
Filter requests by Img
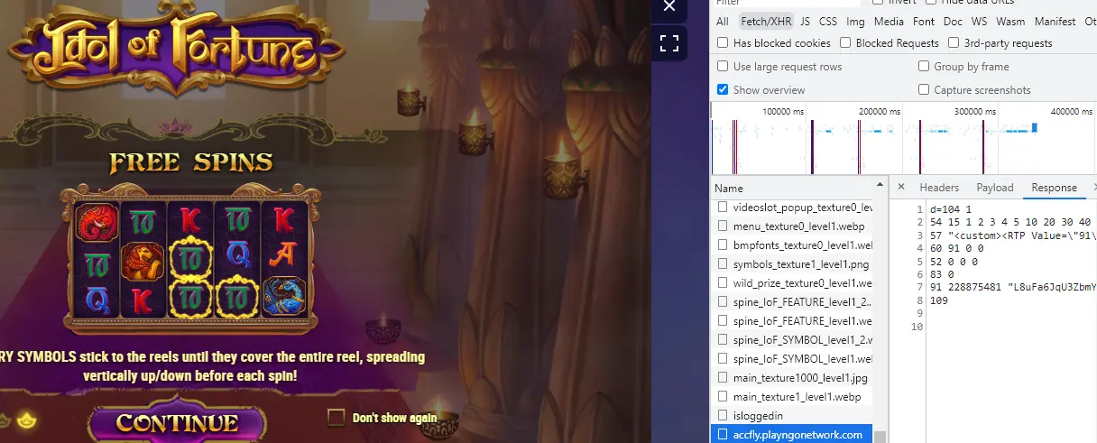pos(855,22)
